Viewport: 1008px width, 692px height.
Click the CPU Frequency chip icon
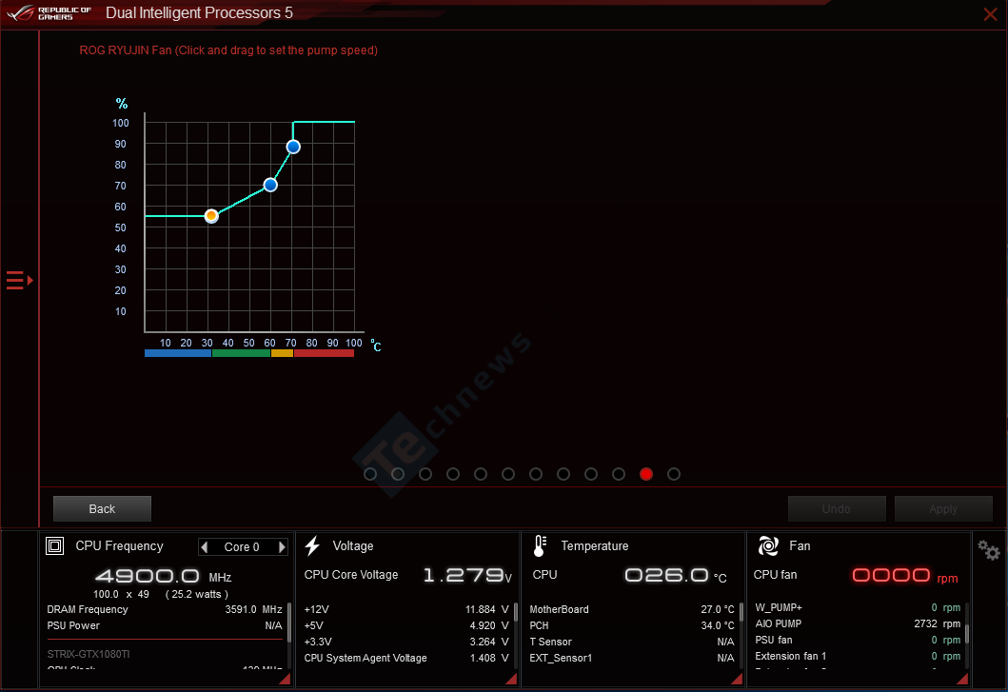click(x=54, y=546)
